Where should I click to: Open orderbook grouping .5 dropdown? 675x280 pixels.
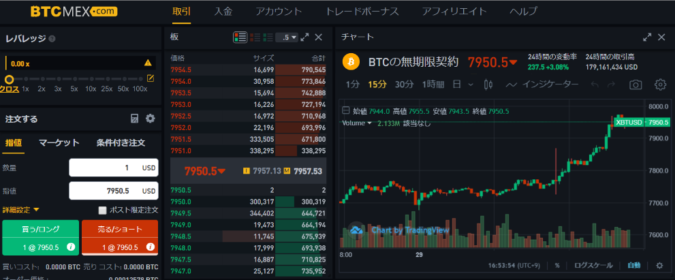(x=287, y=37)
